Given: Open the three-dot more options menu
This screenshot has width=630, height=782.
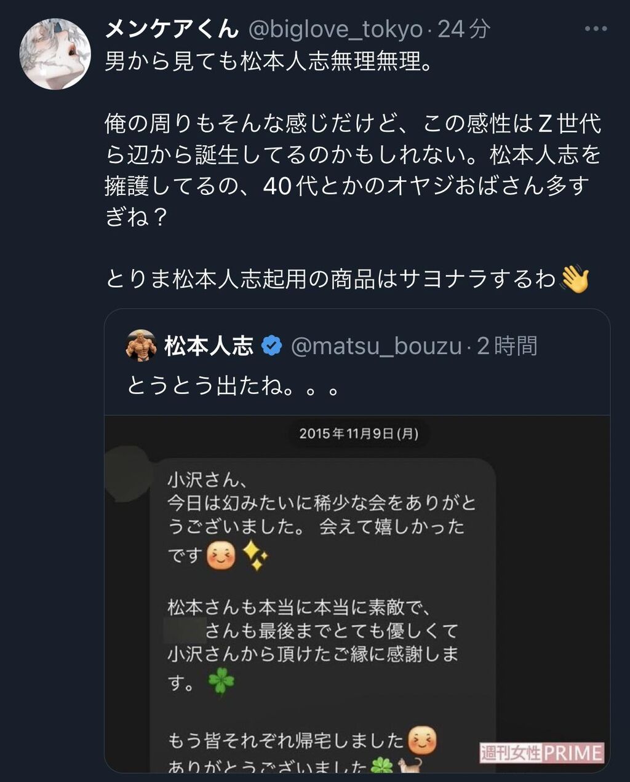Looking at the screenshot, I should [x=596, y=29].
